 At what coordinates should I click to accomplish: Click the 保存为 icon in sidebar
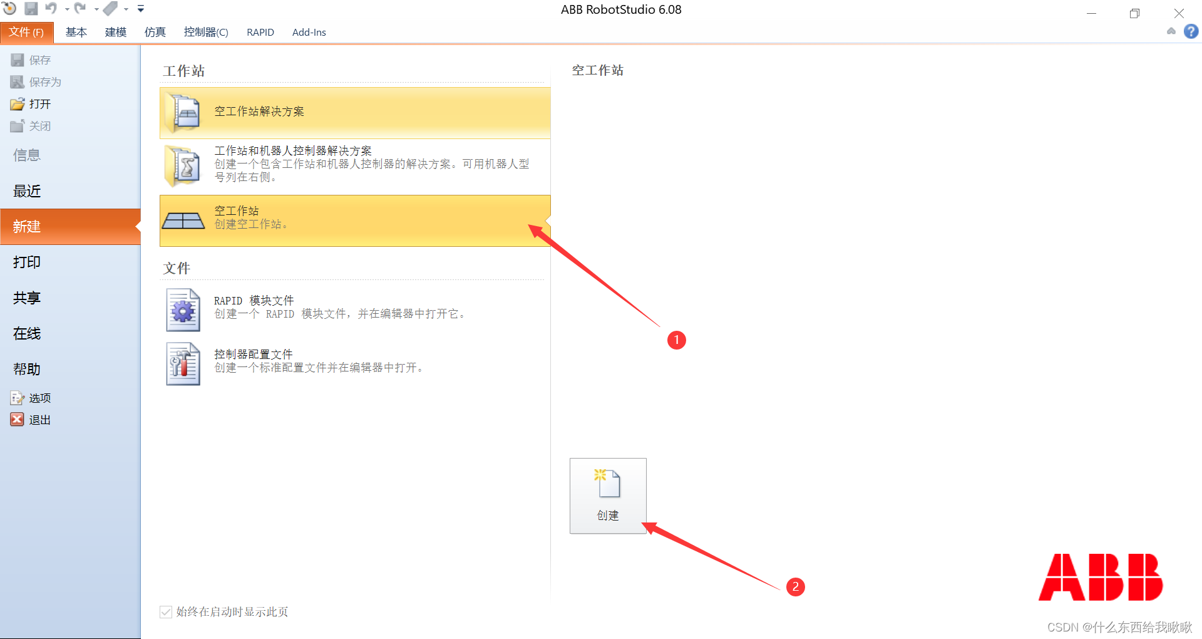click(x=17, y=82)
